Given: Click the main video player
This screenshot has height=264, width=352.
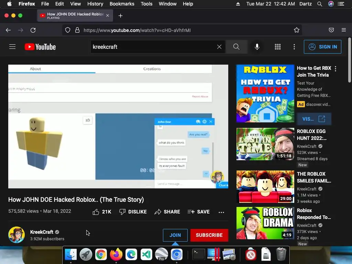Looking at the screenshot, I should pyautogui.click(x=118, y=126).
